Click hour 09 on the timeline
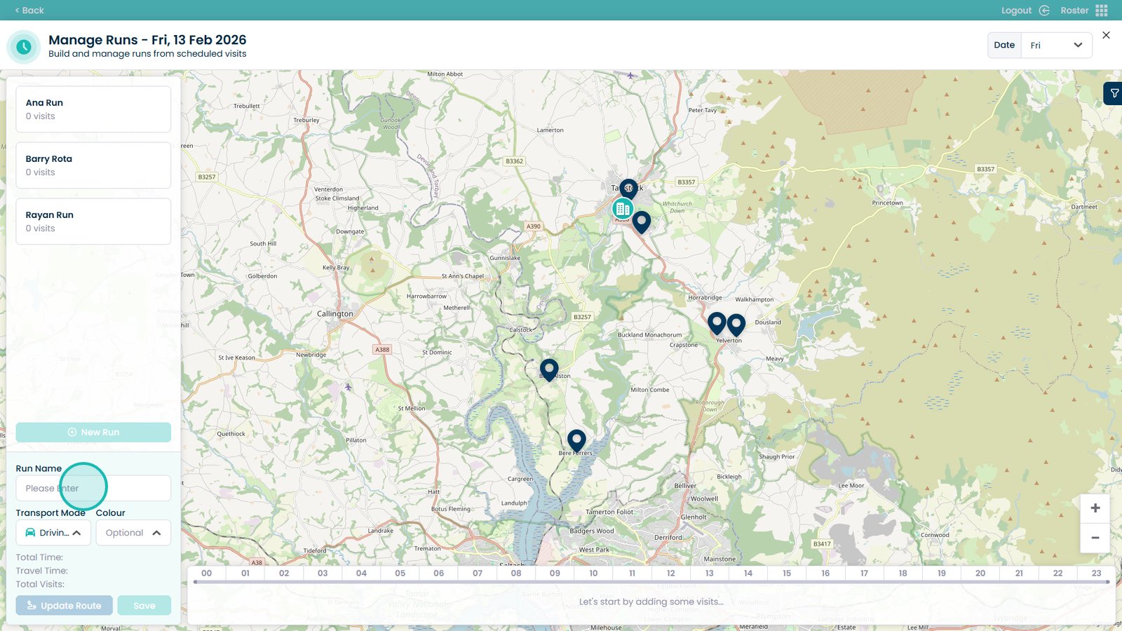This screenshot has width=1122, height=631. tap(555, 573)
